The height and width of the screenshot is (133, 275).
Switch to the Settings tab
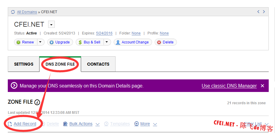[x=24, y=64]
